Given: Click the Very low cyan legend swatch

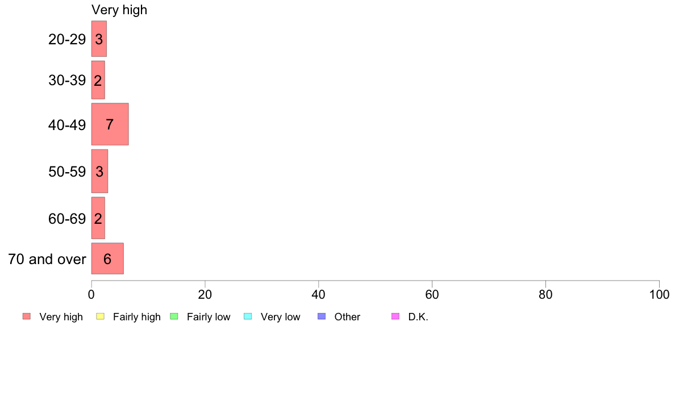Looking at the screenshot, I should tap(248, 316).
